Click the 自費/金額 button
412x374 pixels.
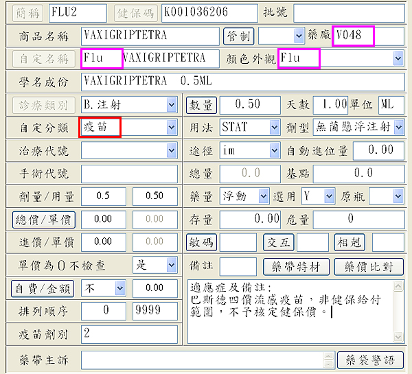[44, 289]
